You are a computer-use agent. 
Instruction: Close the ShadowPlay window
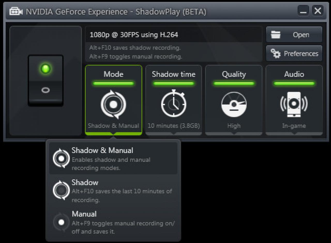coord(318,11)
